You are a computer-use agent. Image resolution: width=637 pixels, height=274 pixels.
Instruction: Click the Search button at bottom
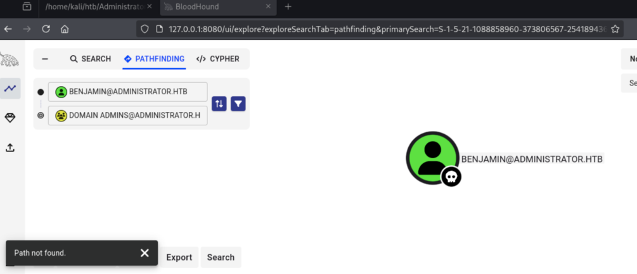pyautogui.click(x=221, y=258)
